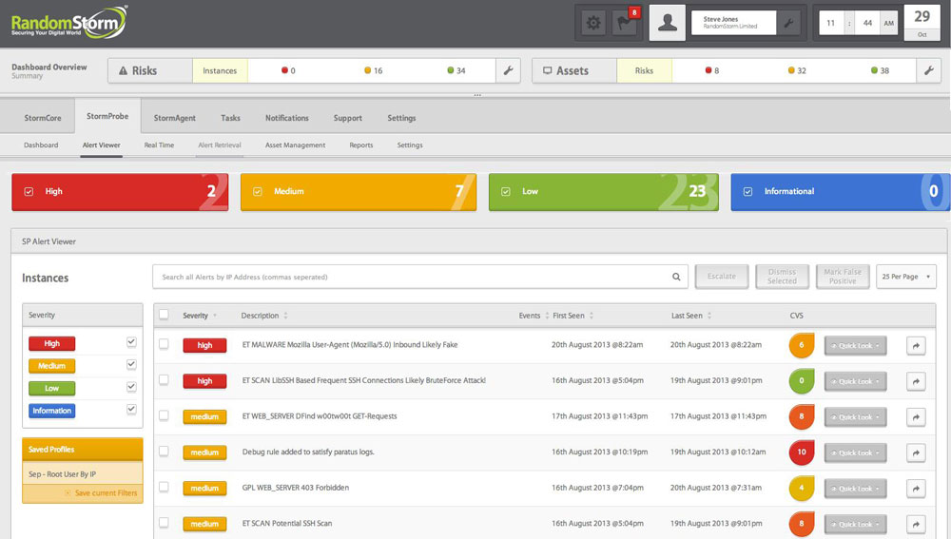Click share arrow for ET MALWARE alert
Image resolution: width=951 pixels, height=539 pixels.
[915, 346]
